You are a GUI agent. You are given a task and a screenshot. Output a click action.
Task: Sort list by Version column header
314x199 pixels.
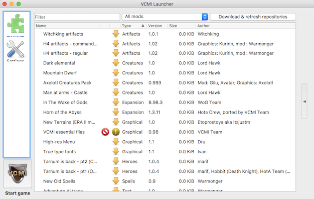pyautogui.click(x=157, y=26)
